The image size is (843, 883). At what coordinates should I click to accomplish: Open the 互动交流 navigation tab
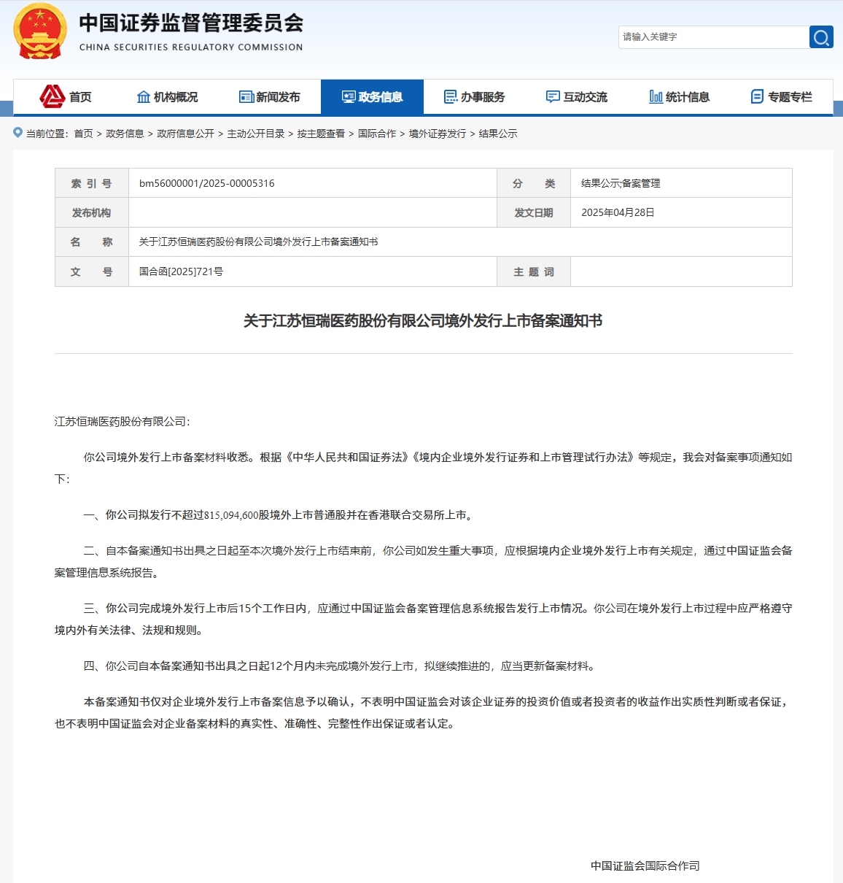point(577,97)
